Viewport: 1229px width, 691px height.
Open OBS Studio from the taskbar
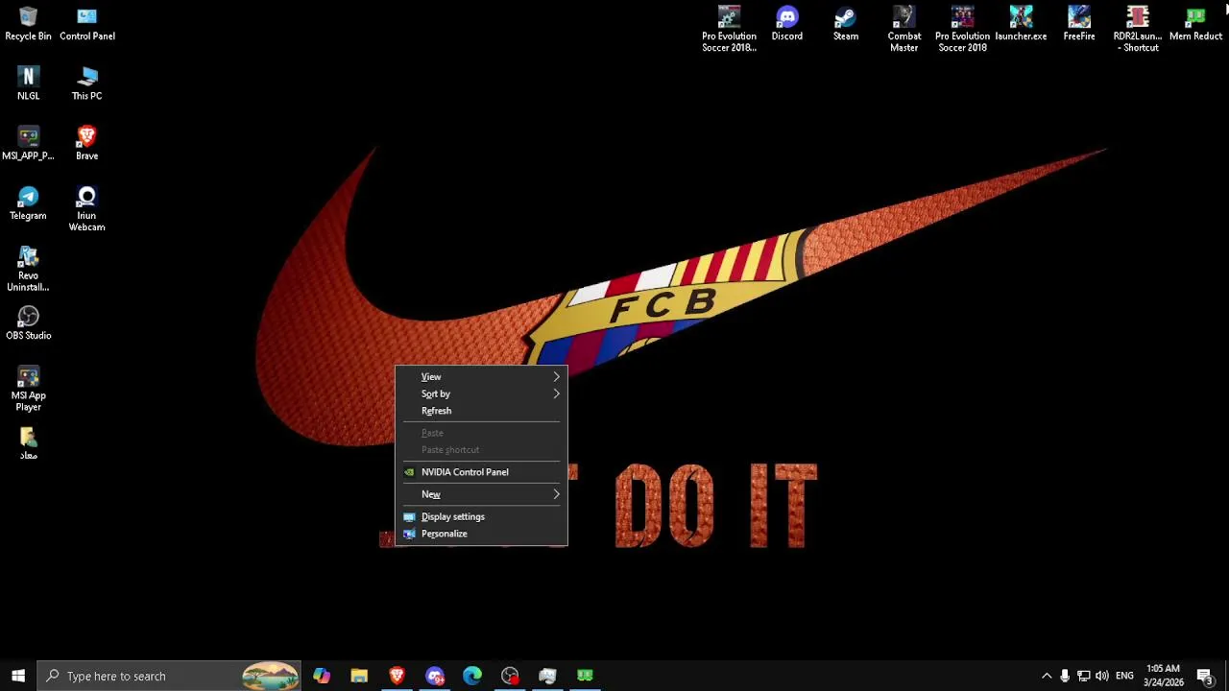coord(510,676)
